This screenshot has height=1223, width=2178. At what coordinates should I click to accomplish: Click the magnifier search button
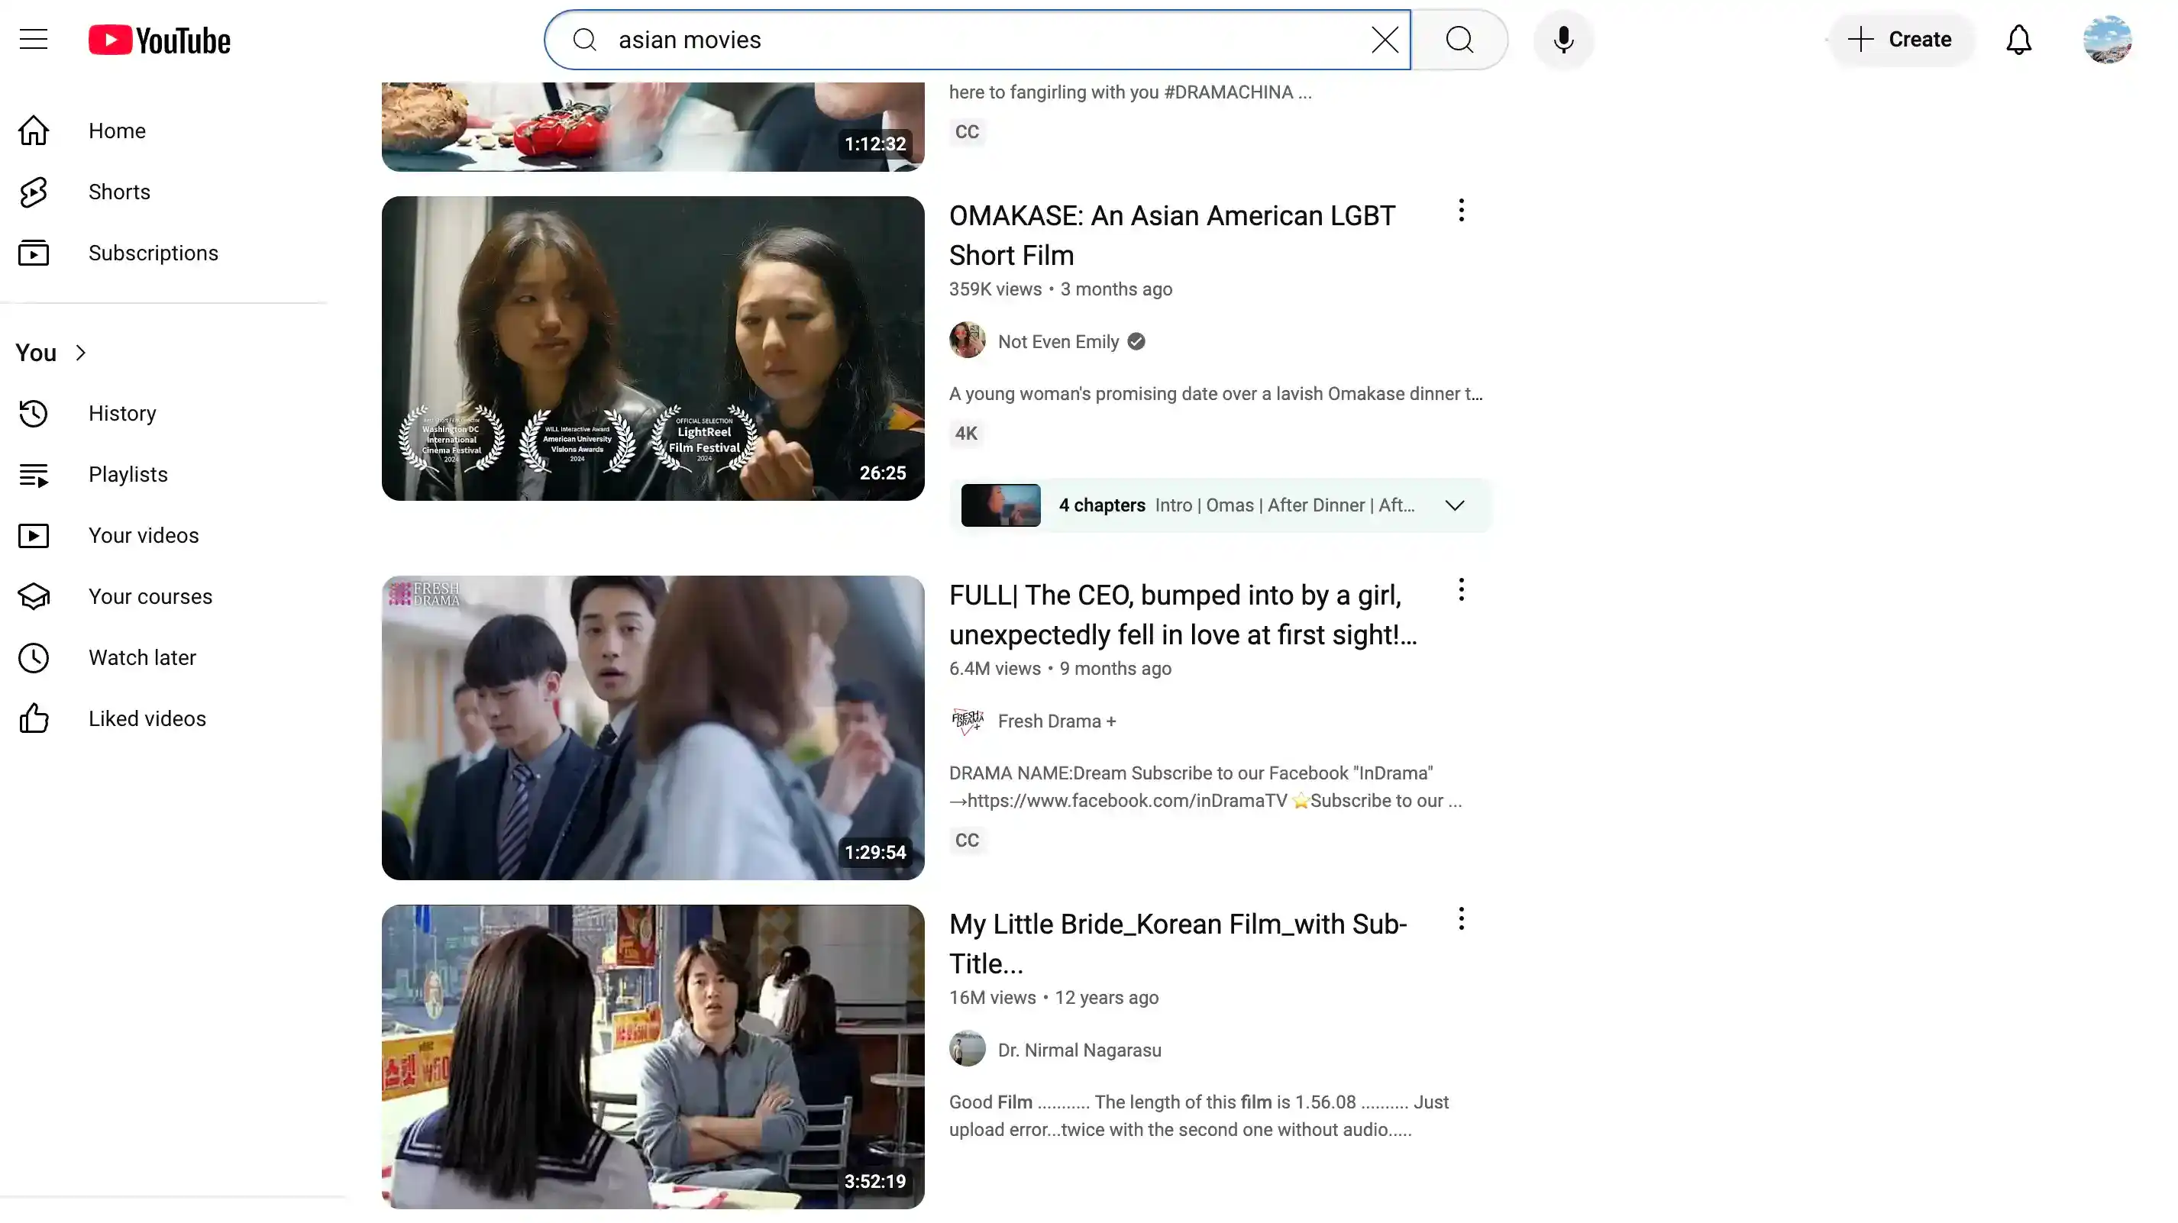coord(1459,40)
